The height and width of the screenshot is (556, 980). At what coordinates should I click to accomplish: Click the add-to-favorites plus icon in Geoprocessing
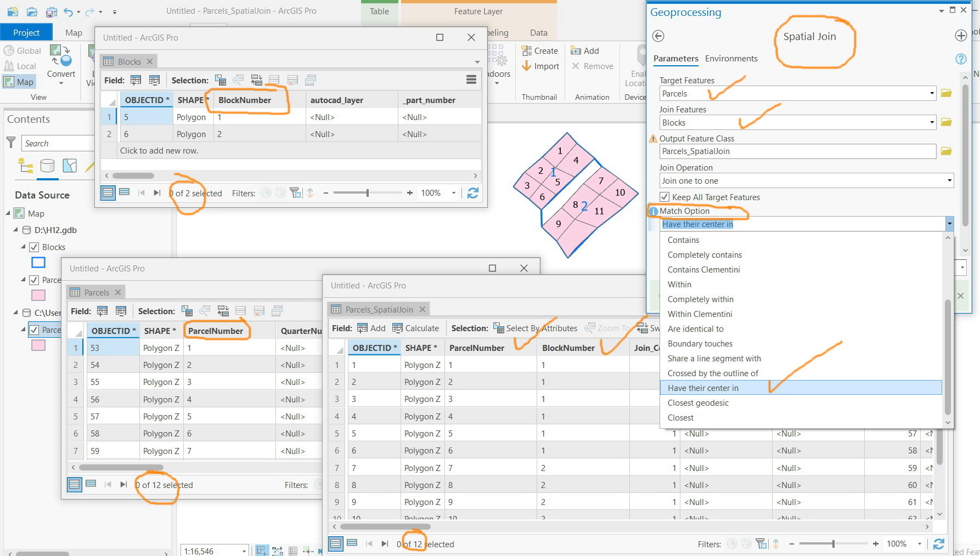(961, 36)
